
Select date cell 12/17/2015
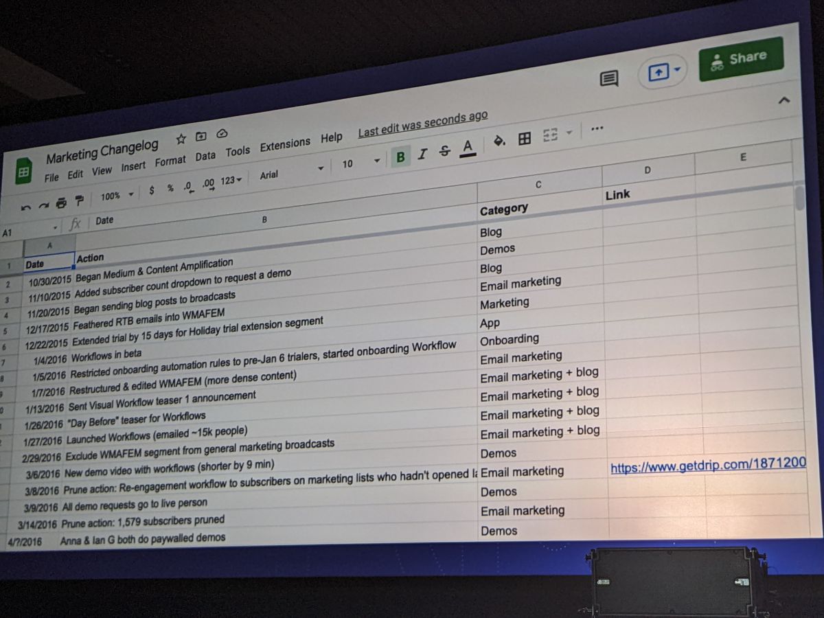pos(49,327)
